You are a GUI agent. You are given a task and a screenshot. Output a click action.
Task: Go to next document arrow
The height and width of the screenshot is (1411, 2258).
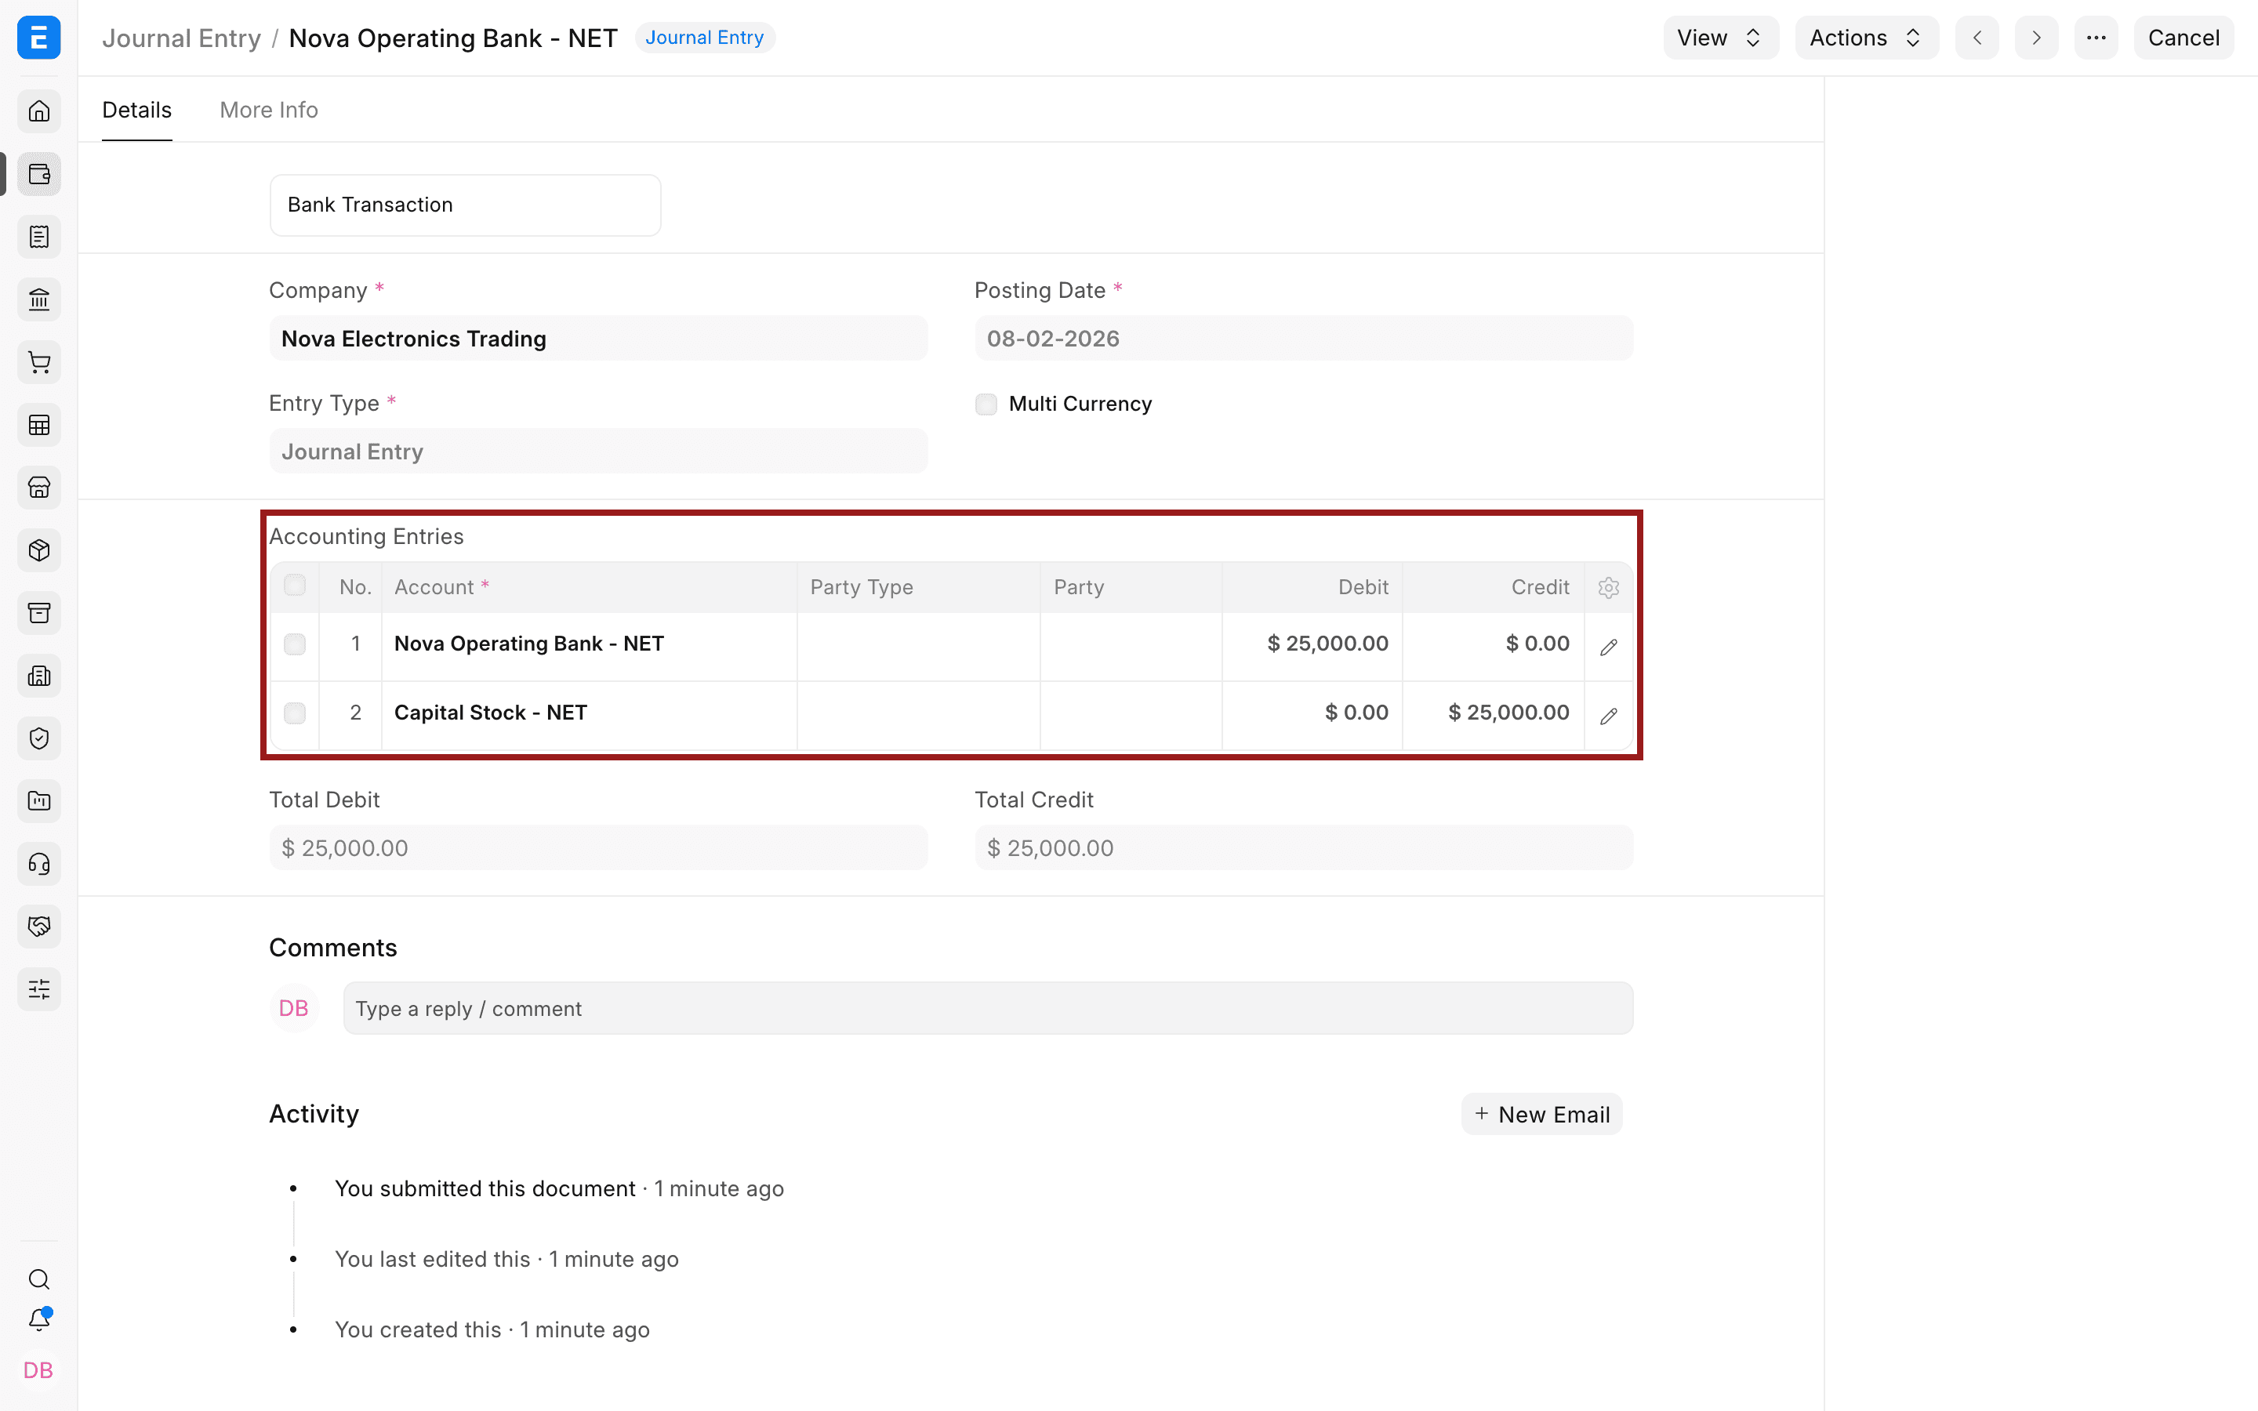(x=2036, y=38)
